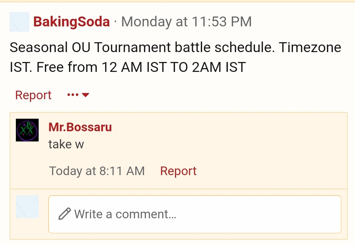
Task: Expand the red caret arrow next to Report
Action: click(86, 95)
